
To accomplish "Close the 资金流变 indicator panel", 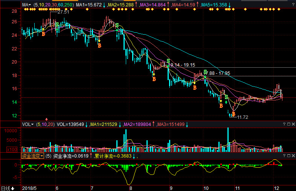I will pyautogui.click(x=293, y=155).
